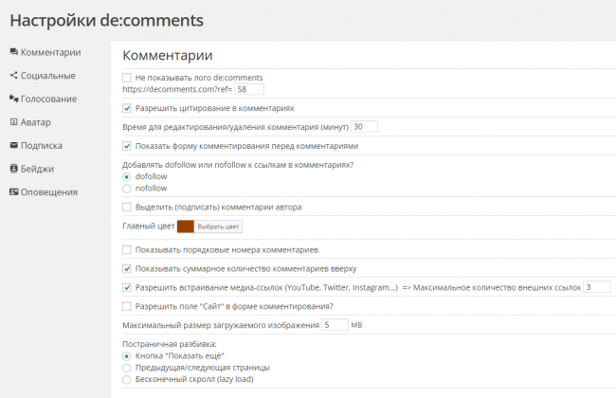616x398 pixels.
Task: Choose "Предыдущая/следующая страницы" pagination option
Action: (128, 367)
